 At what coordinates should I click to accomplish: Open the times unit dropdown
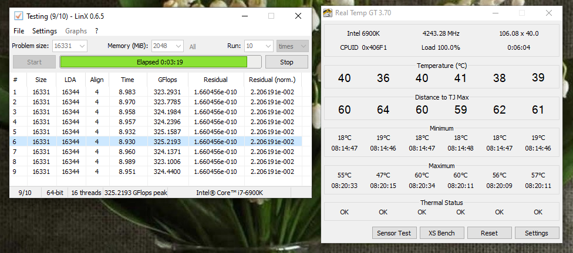tap(292, 46)
